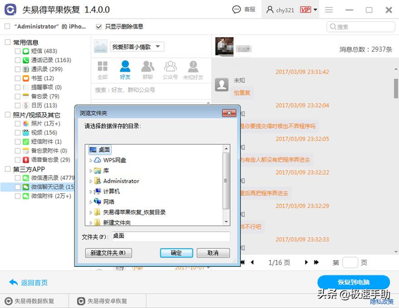Select the 备忘录 notes icon

click(26, 96)
